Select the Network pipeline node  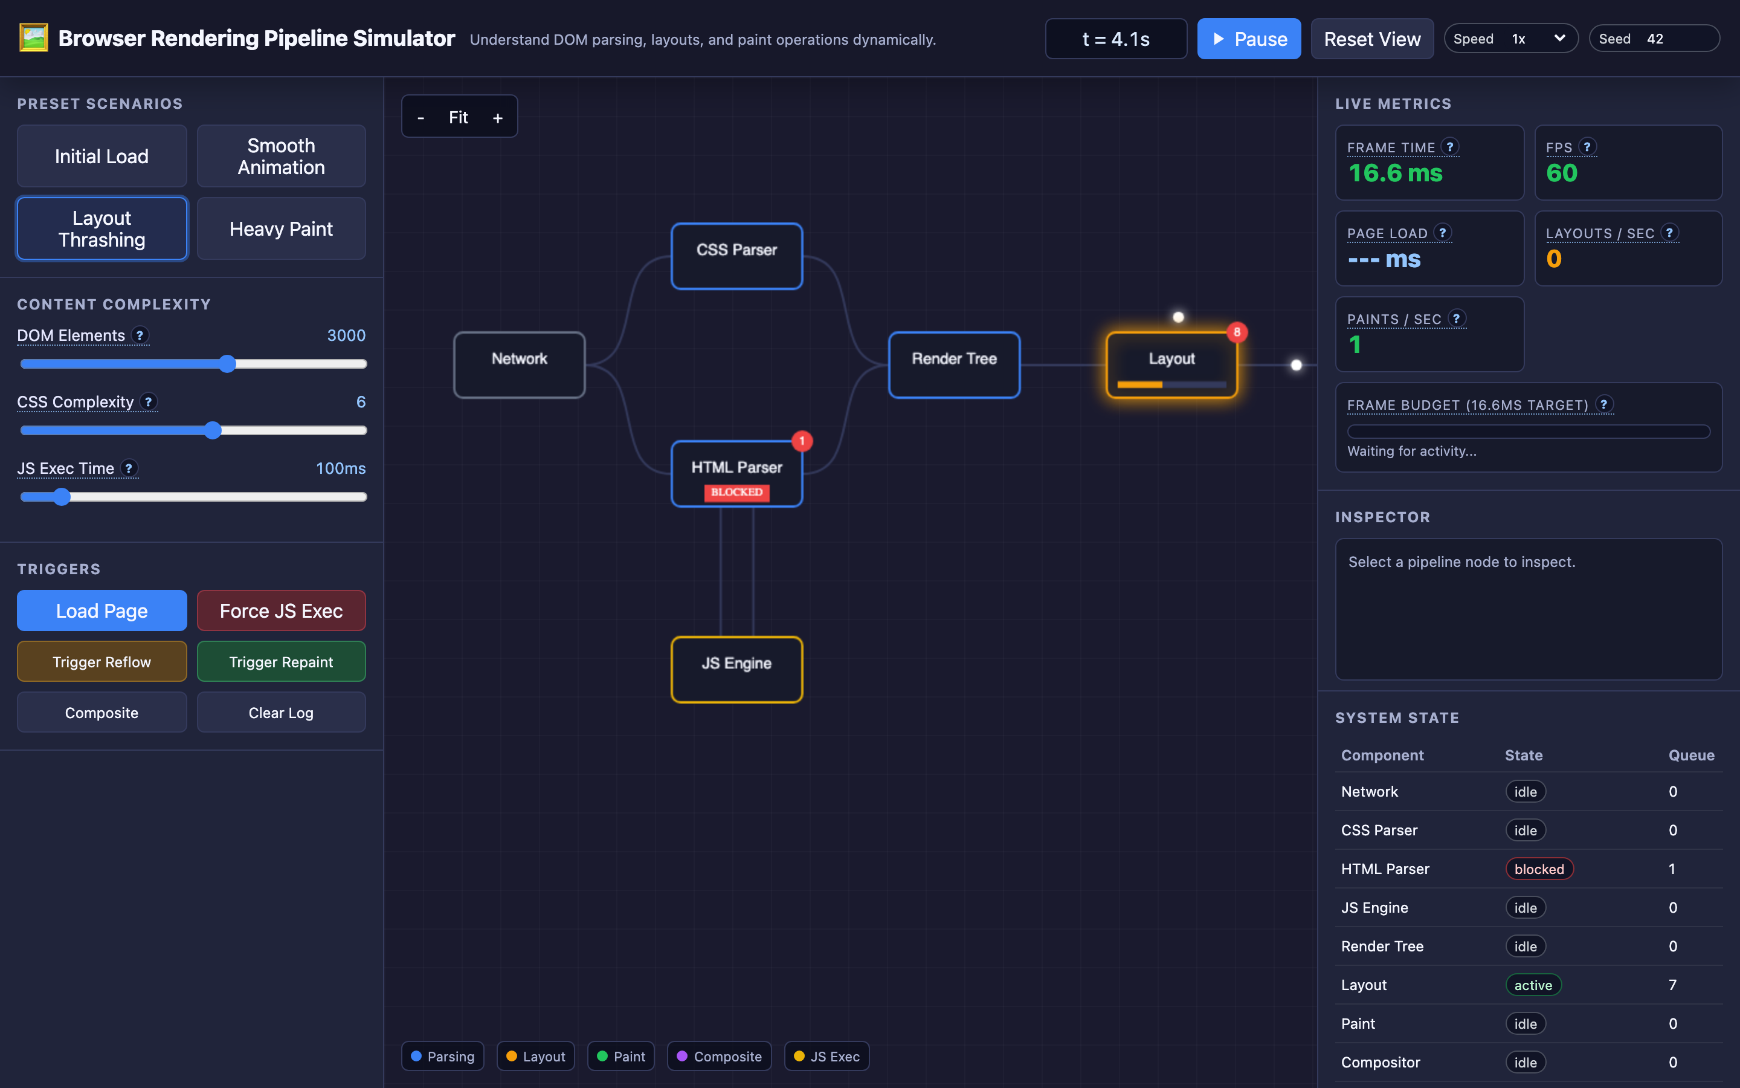tap(519, 365)
